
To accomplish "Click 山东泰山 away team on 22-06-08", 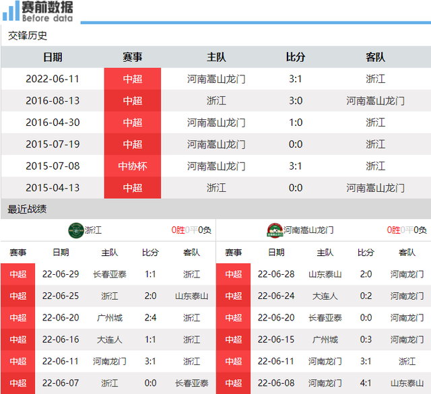I will (x=407, y=383).
